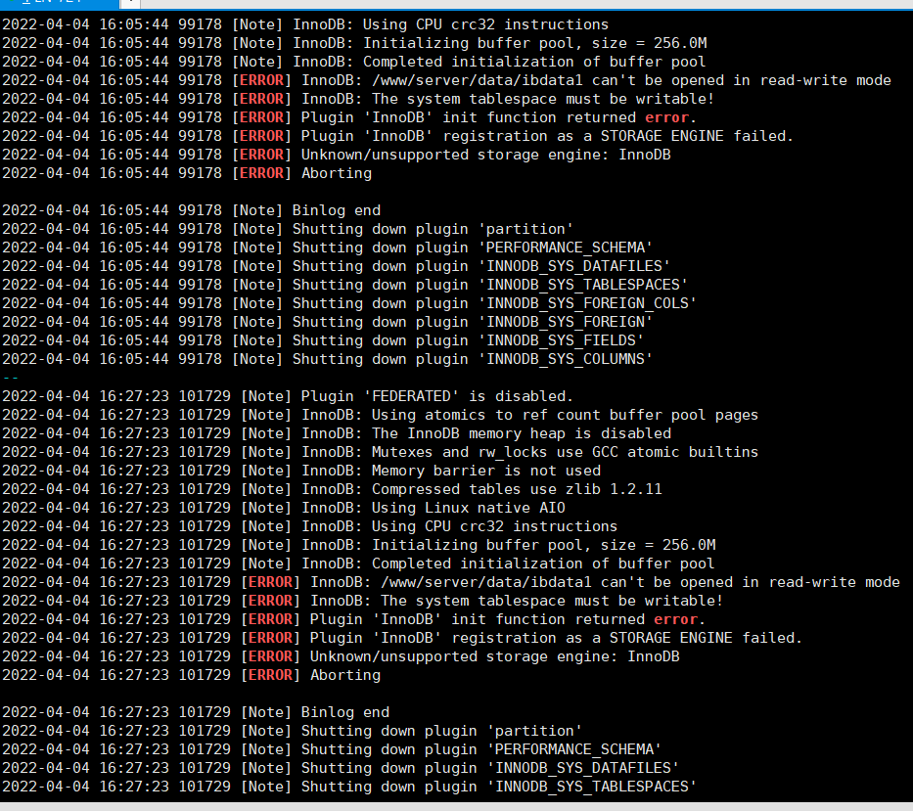Click the 16:05:44 'INNODB_SYS_TABLESPACES' shutdown line
The height and width of the screenshot is (811, 913).
(x=344, y=286)
